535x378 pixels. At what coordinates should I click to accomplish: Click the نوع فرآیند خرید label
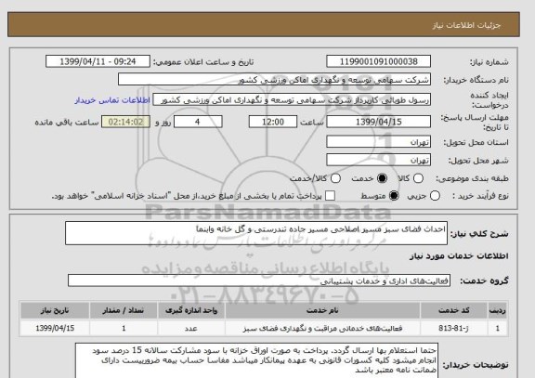(x=480, y=196)
